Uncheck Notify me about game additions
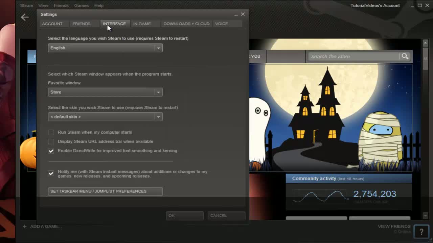Viewport: 433px width, 243px height. (51, 173)
